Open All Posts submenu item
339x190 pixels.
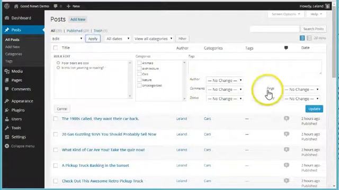pyautogui.click(x=12, y=40)
